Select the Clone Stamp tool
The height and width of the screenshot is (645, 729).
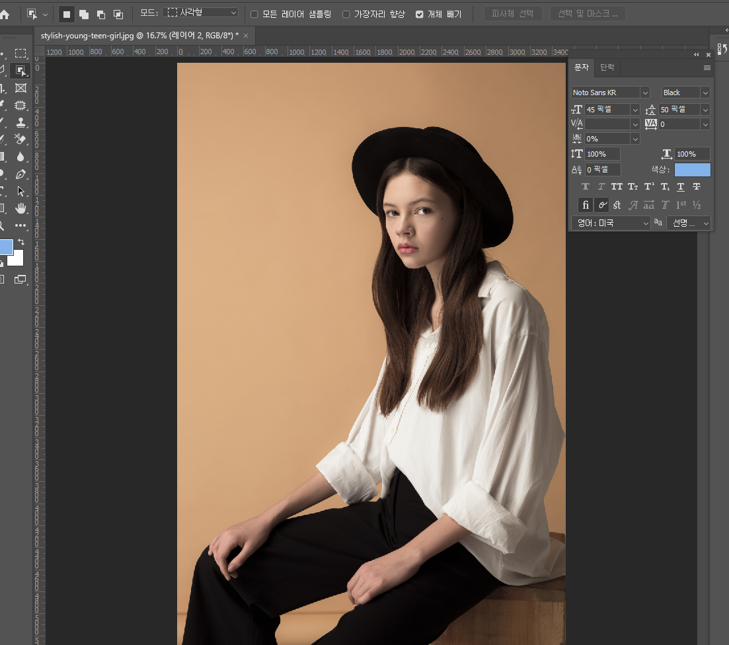pos(20,122)
